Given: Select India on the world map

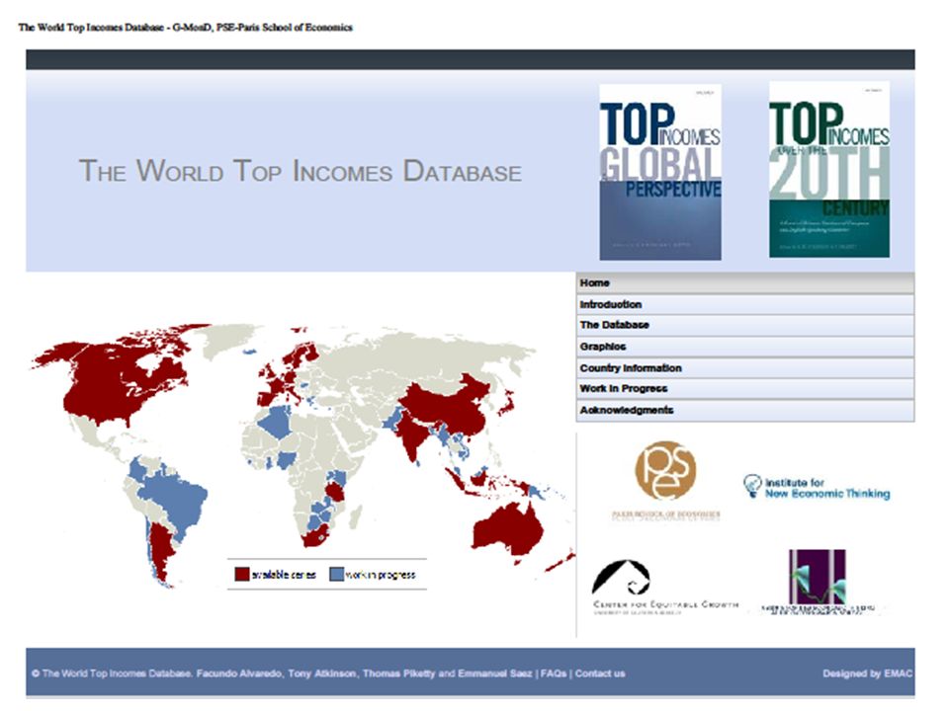Looking at the screenshot, I should coord(413,436).
